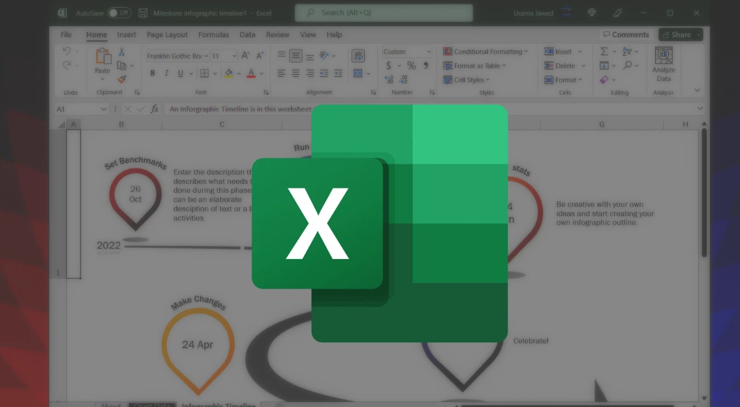Open Analyze Data pane

[x=663, y=65]
